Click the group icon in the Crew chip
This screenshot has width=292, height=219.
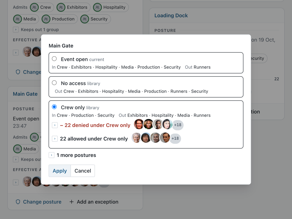34,7
